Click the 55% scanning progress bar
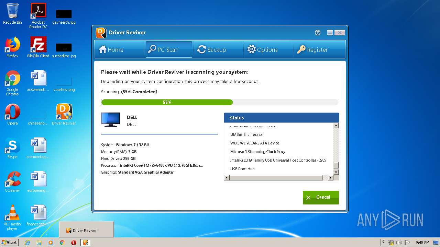The width and height of the screenshot is (440, 247). pyautogui.click(x=220, y=102)
